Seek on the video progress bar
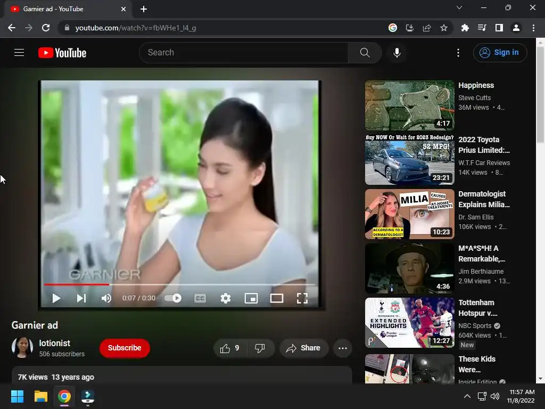Screen dimensions: 545x409 click(180, 284)
